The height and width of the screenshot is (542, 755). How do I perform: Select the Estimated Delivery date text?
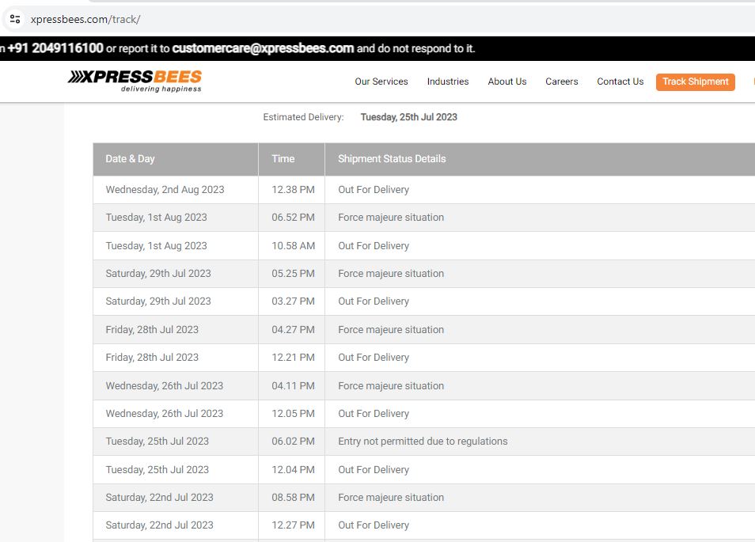(409, 117)
